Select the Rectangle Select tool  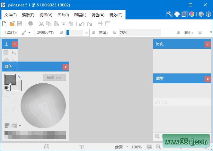[6, 53]
